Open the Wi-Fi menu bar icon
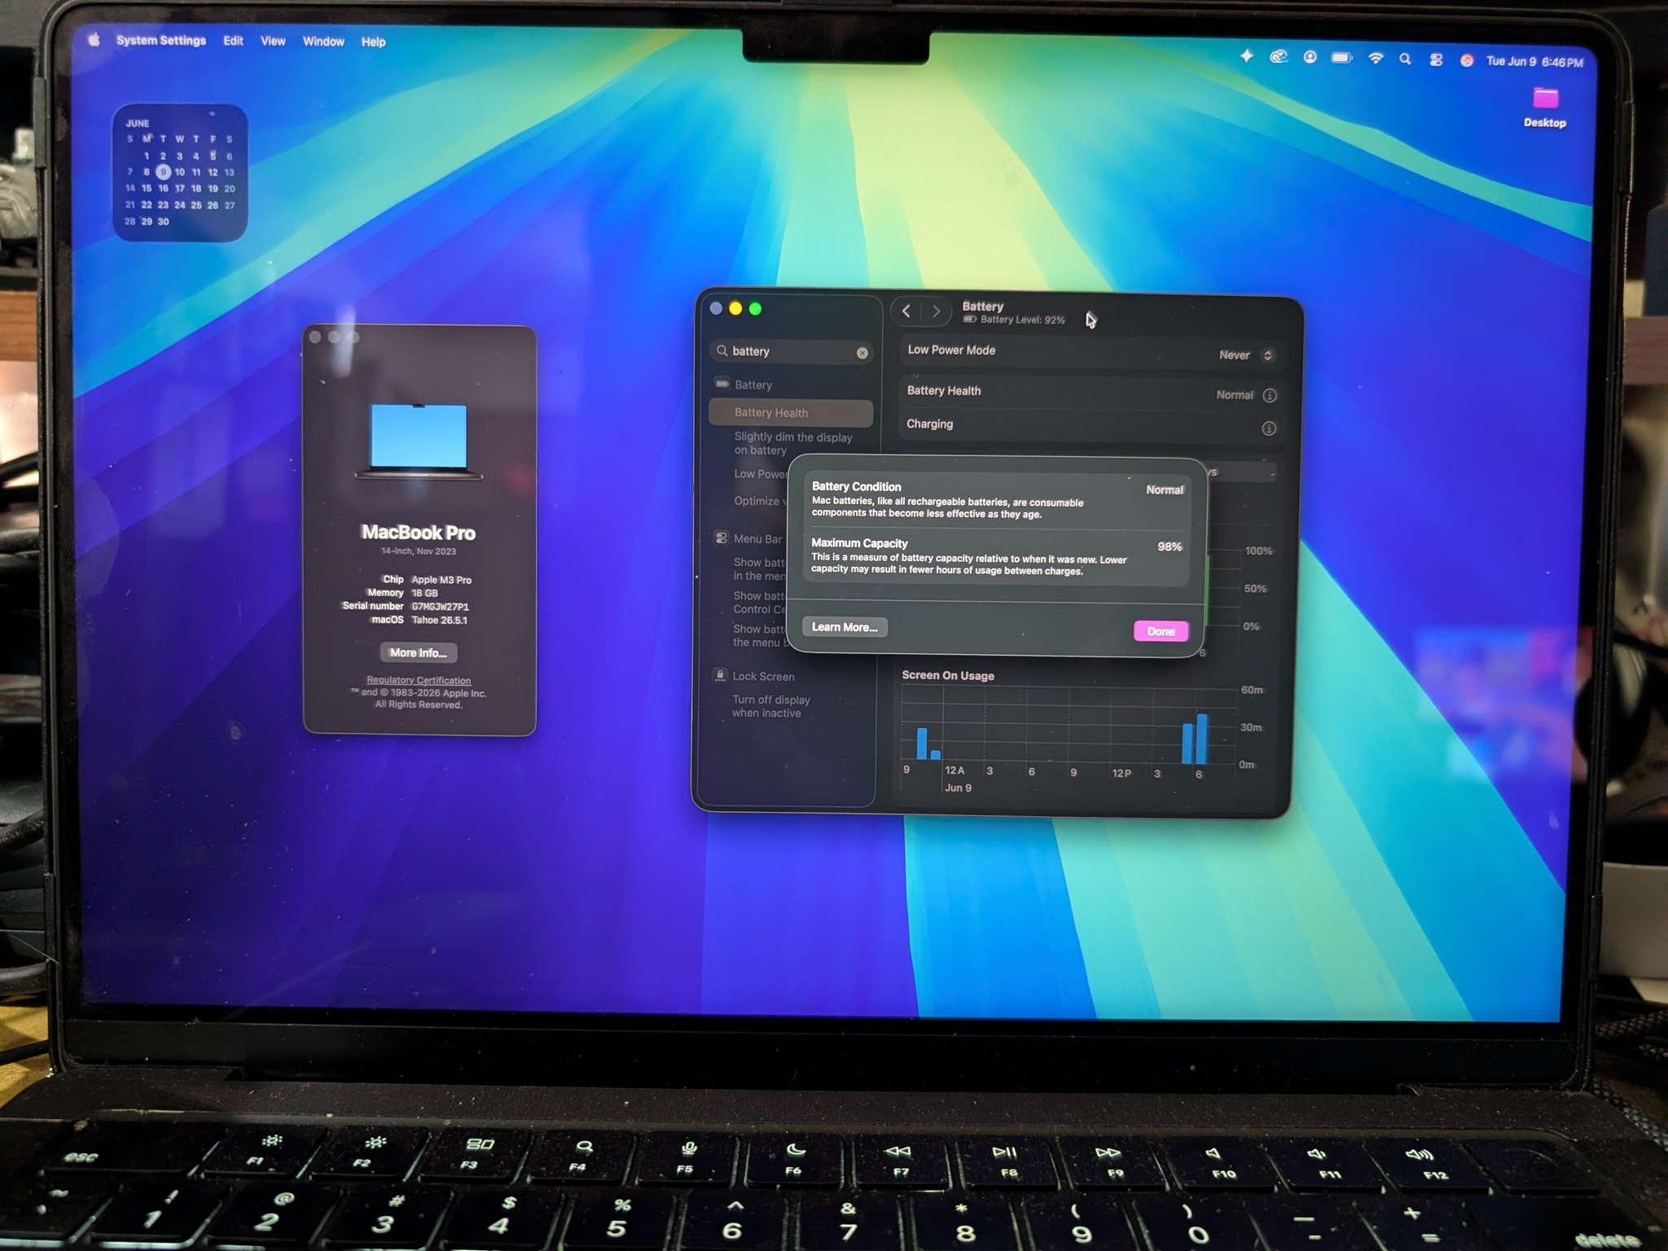Viewport: 1668px width, 1251px height. 1376,59
